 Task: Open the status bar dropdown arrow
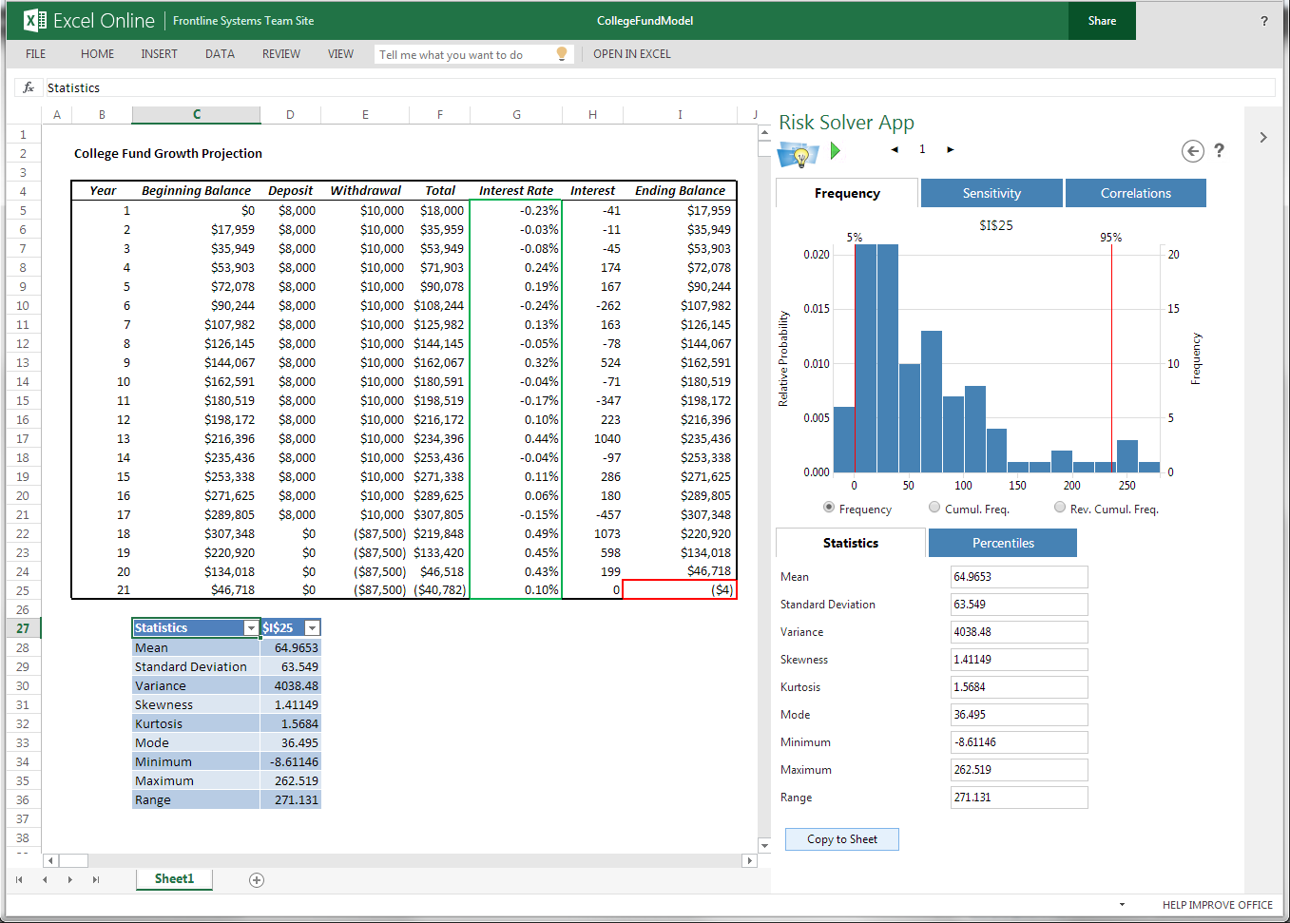(x=1122, y=905)
